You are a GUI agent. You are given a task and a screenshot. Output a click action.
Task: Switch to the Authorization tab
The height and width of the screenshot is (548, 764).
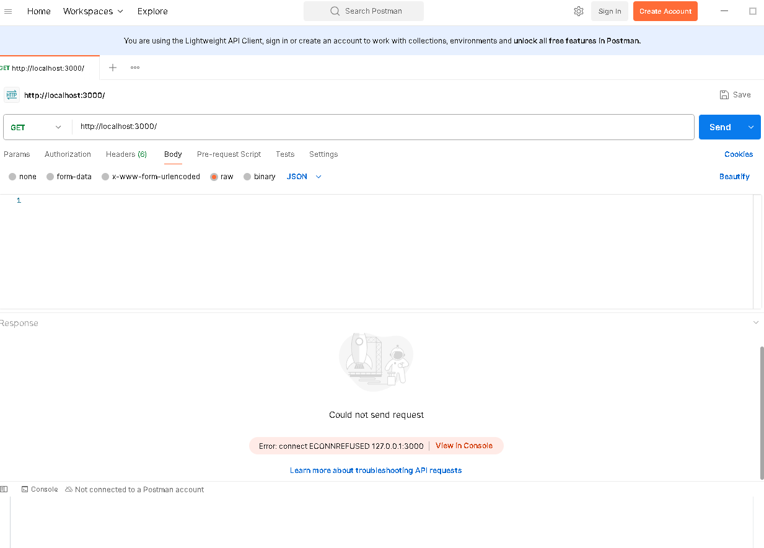68,154
